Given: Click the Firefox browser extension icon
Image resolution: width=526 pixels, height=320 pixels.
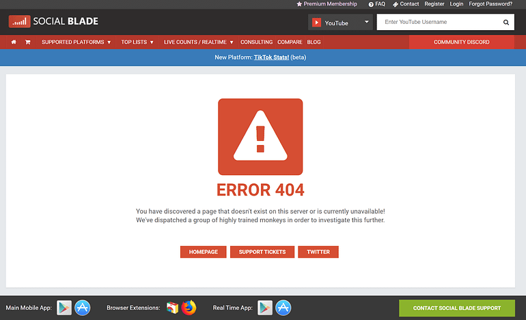Looking at the screenshot, I should click(x=189, y=308).
